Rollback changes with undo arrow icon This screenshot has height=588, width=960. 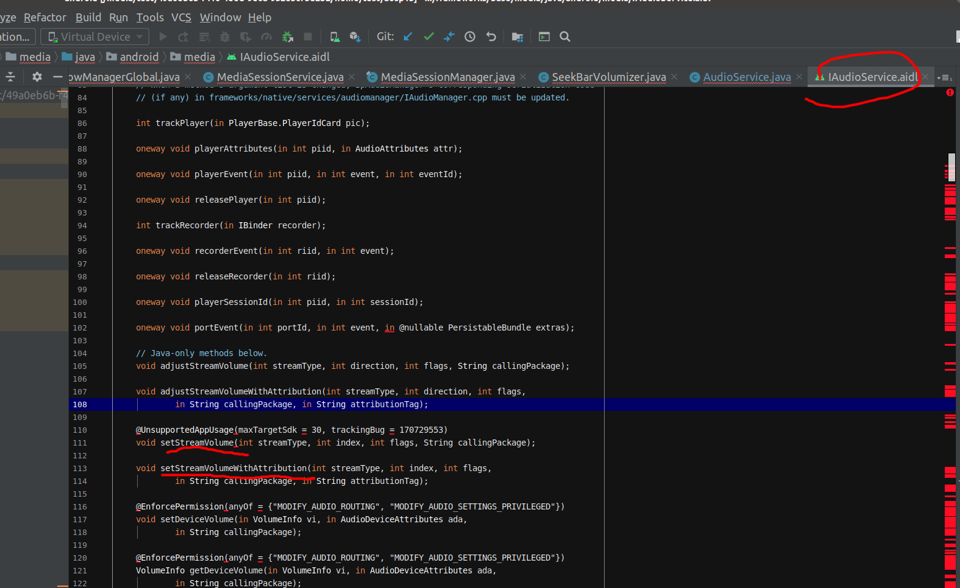tap(491, 37)
